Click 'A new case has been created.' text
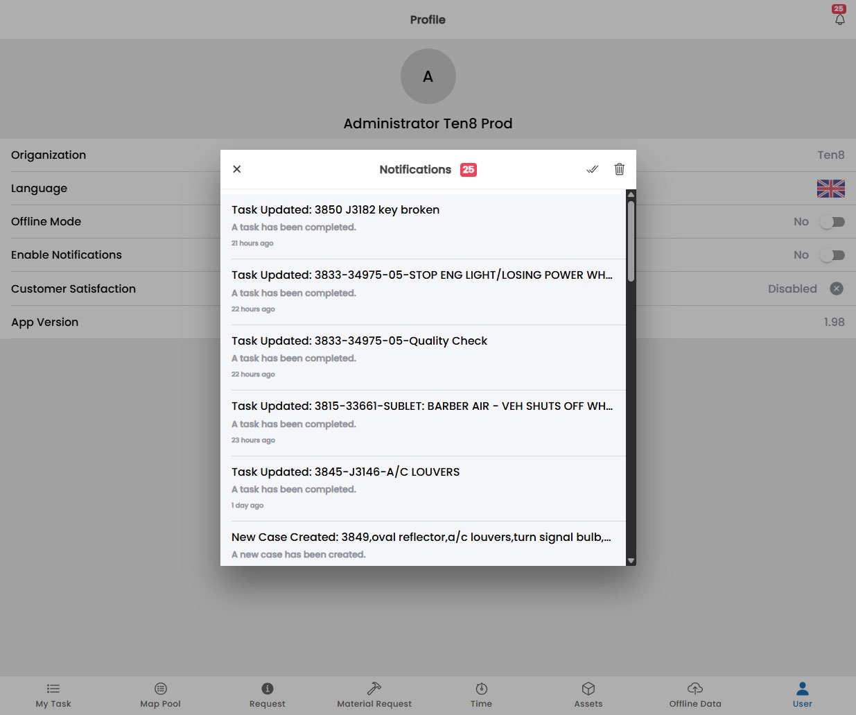The height and width of the screenshot is (715, 856). tap(299, 555)
